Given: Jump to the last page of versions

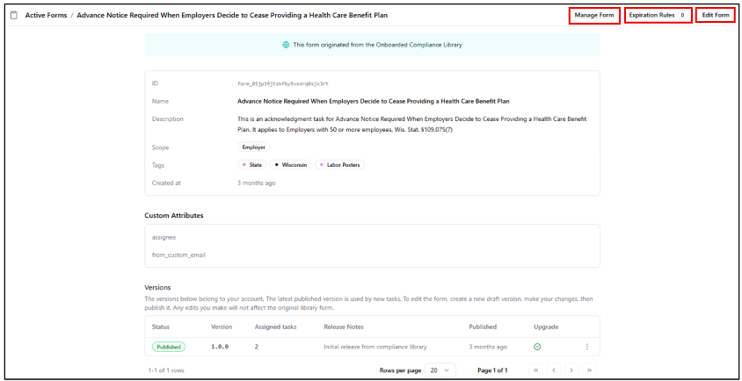Looking at the screenshot, I should click(x=588, y=370).
